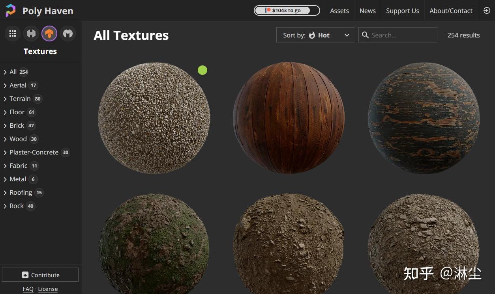Image resolution: width=495 pixels, height=294 pixels.
Task: Click the Poly Haven site title
Action: click(x=48, y=11)
